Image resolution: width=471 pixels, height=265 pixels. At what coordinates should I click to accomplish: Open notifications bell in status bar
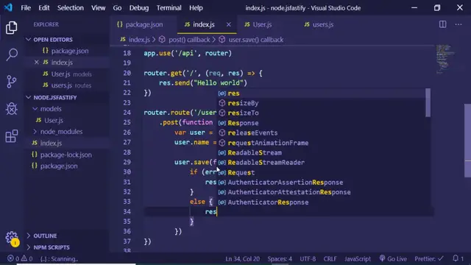click(456, 258)
